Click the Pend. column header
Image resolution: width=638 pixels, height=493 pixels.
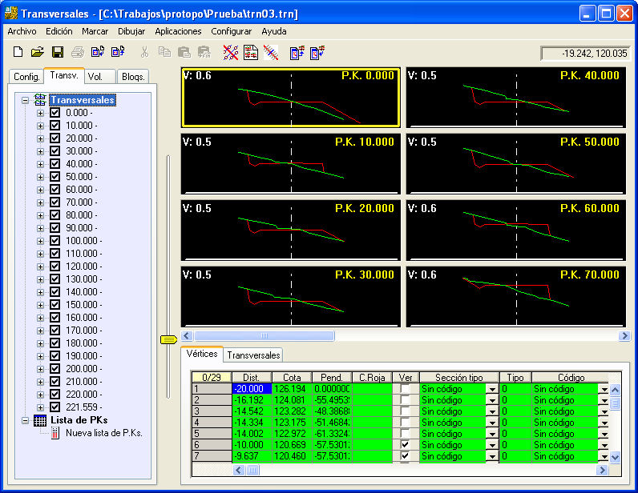[x=332, y=378]
